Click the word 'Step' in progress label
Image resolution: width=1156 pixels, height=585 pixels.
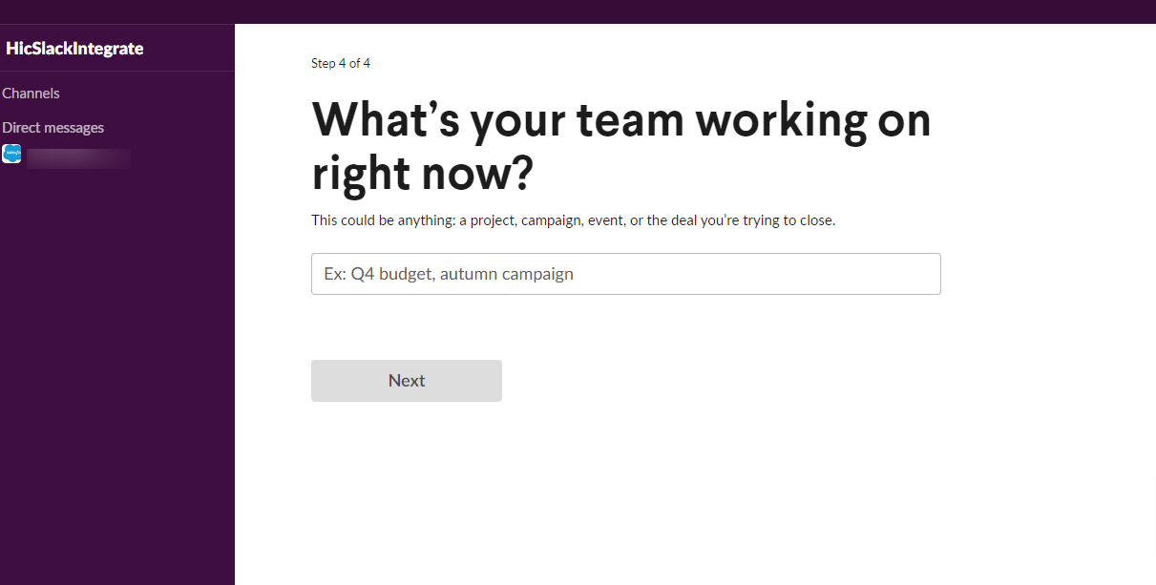[323, 64]
